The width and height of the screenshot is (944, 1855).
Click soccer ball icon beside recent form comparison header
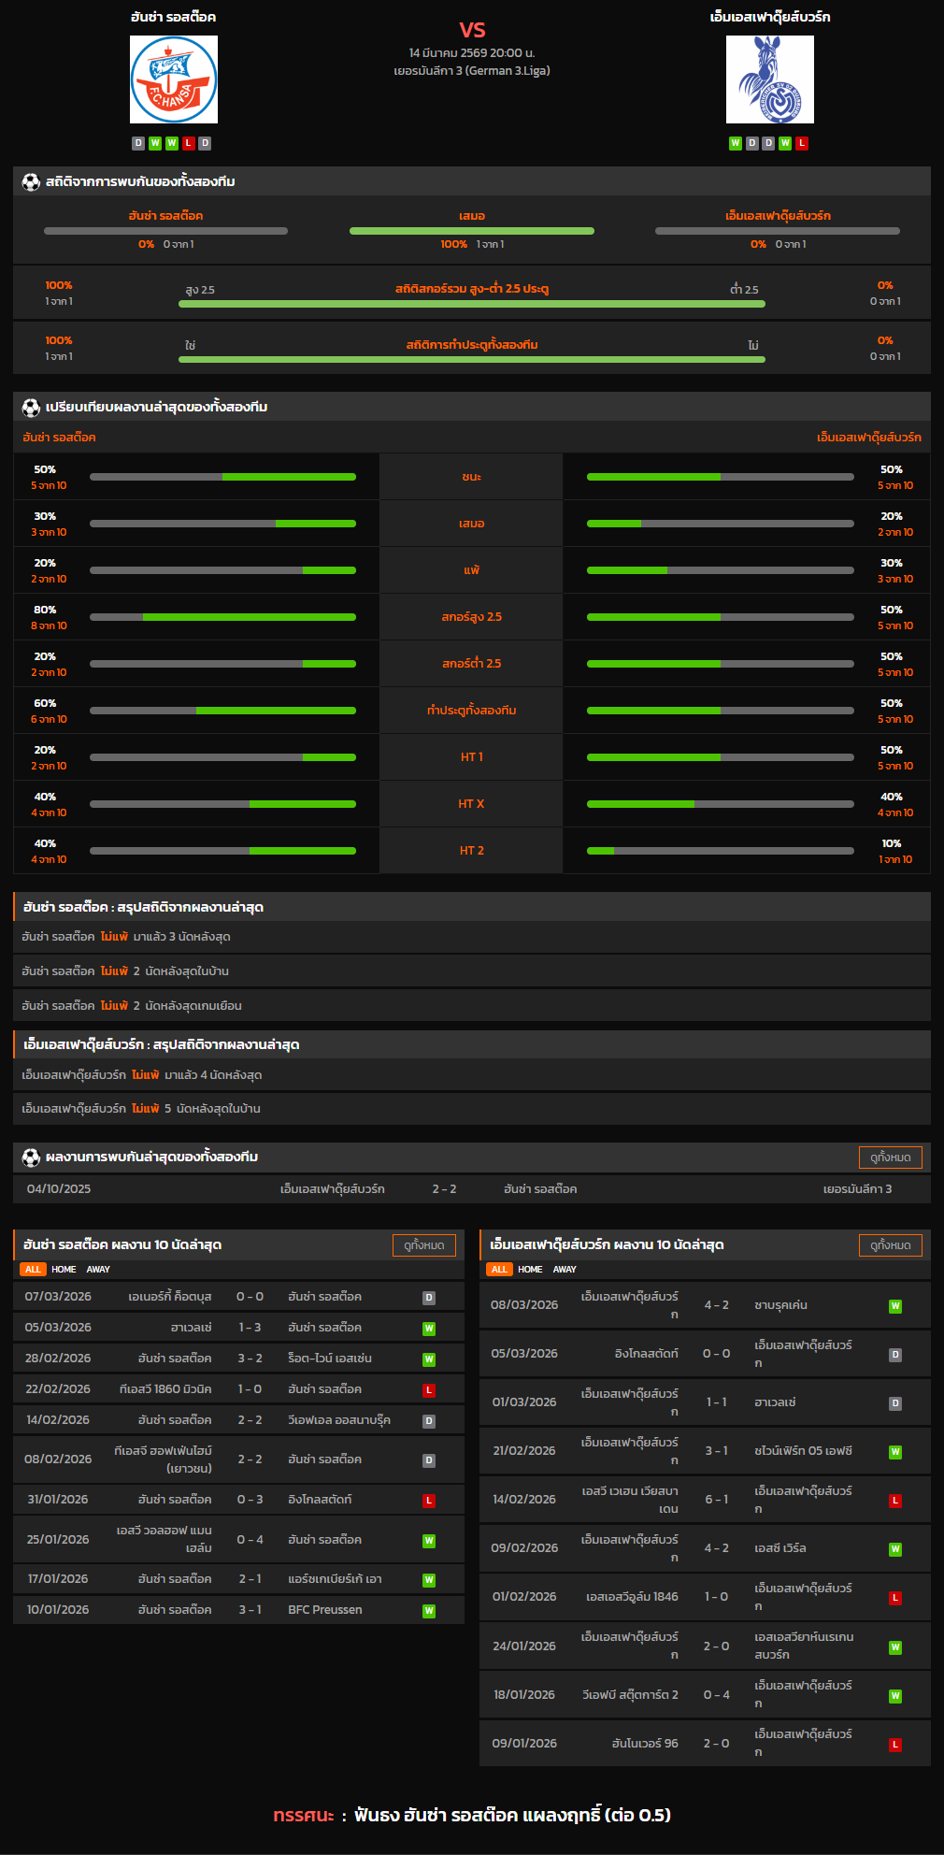point(31,408)
